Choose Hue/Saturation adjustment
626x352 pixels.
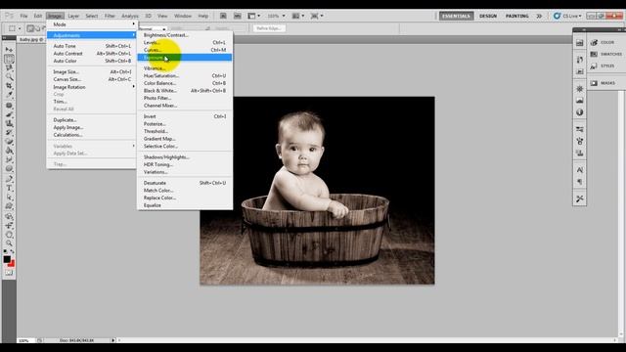pyautogui.click(x=185, y=75)
